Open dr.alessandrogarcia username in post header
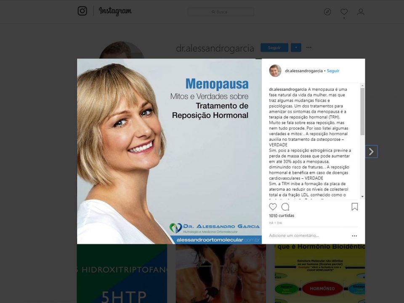This screenshot has width=404, height=303. [x=304, y=71]
